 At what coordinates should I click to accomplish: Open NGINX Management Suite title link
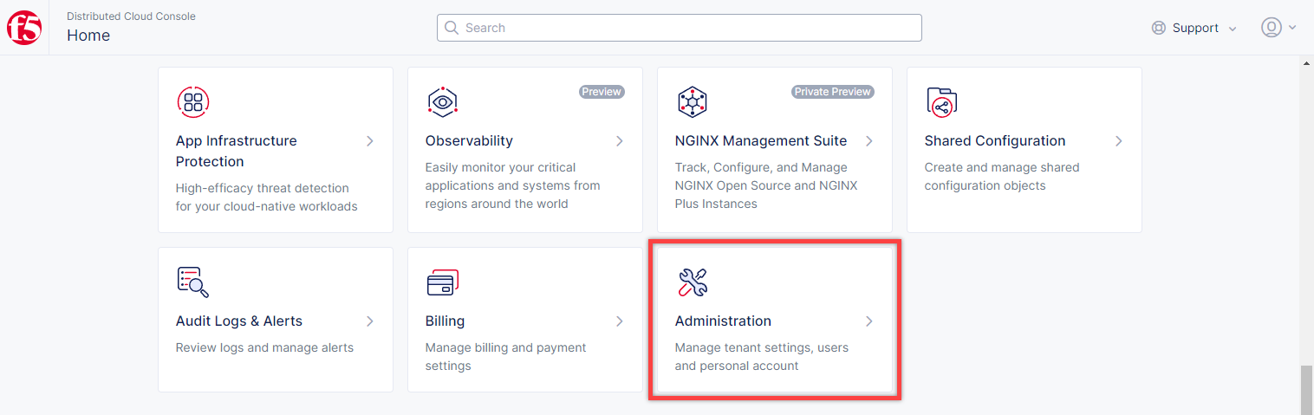[x=761, y=140]
